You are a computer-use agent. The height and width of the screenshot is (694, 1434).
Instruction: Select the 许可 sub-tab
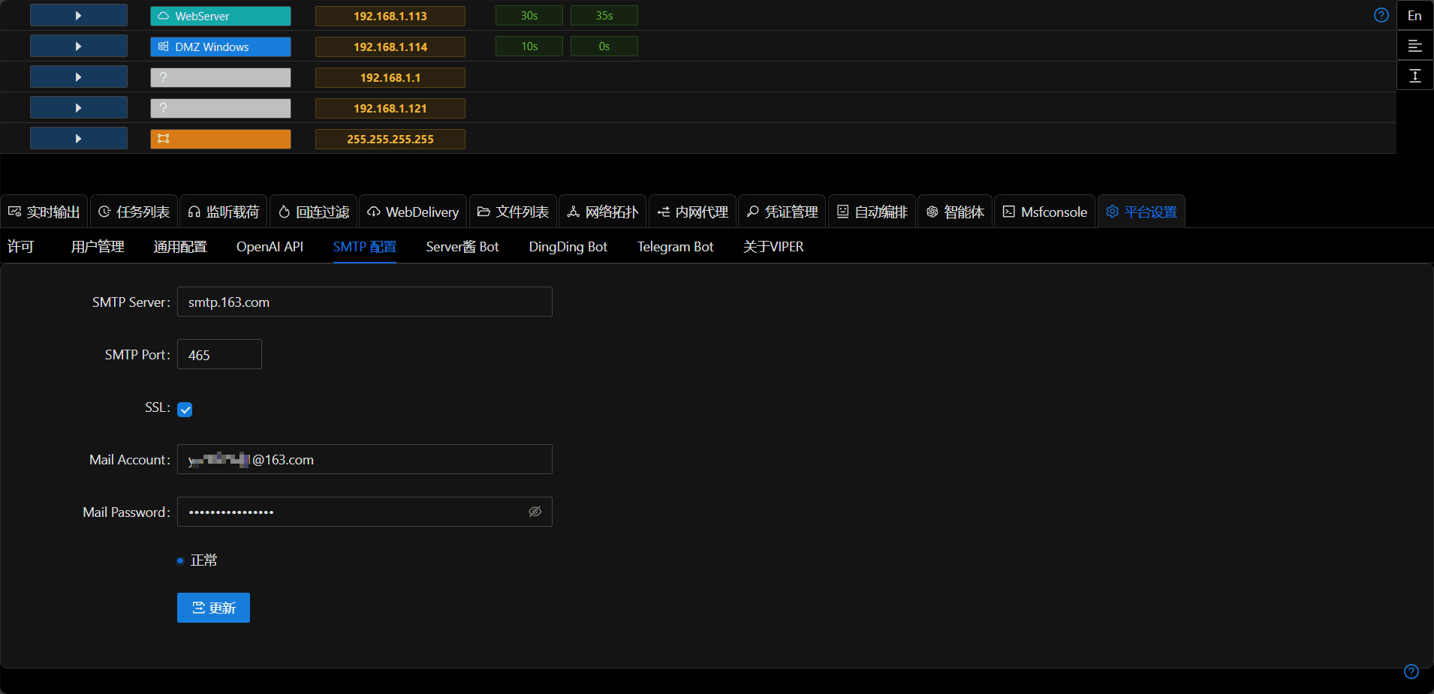tap(20, 247)
